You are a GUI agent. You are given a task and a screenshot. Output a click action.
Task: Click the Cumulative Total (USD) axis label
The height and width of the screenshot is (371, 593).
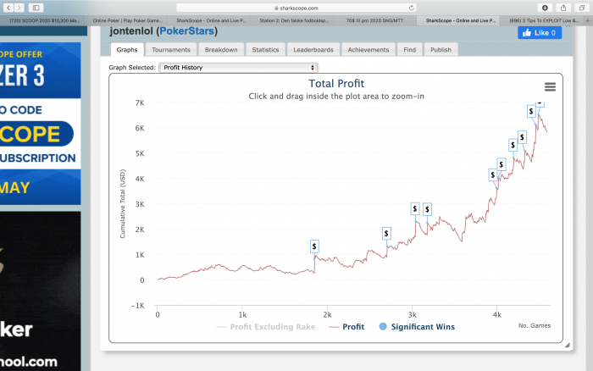coord(123,203)
